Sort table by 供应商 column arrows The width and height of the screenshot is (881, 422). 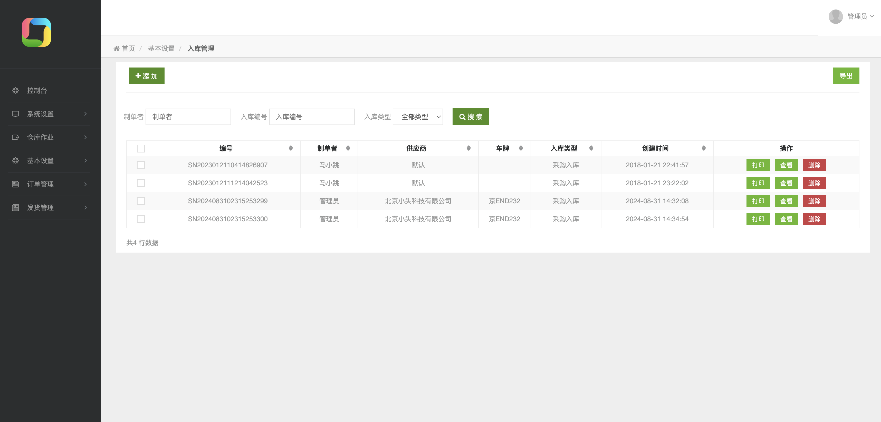468,148
